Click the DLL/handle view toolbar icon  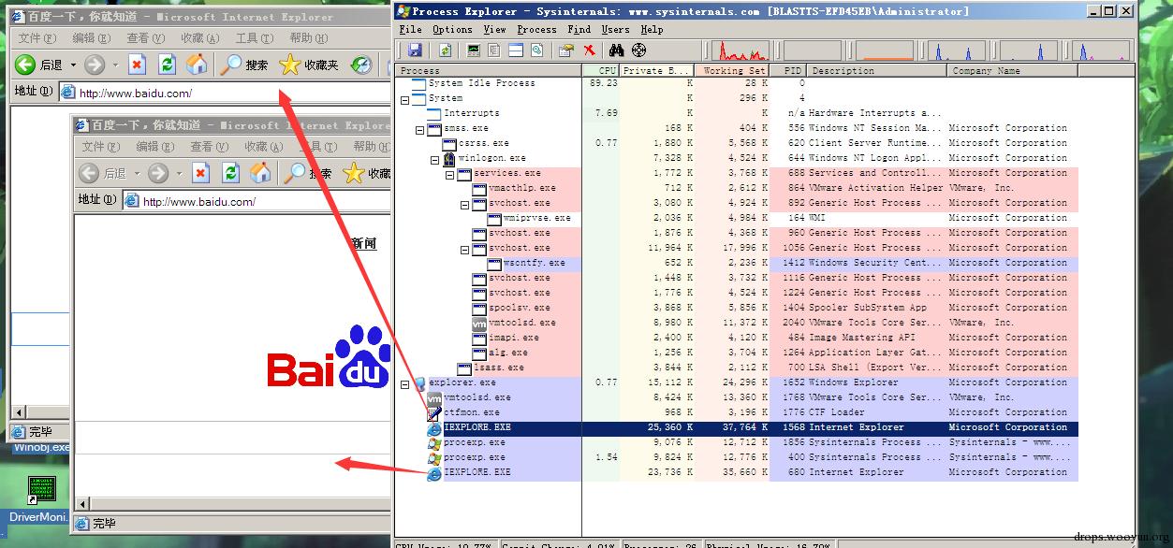(x=537, y=50)
